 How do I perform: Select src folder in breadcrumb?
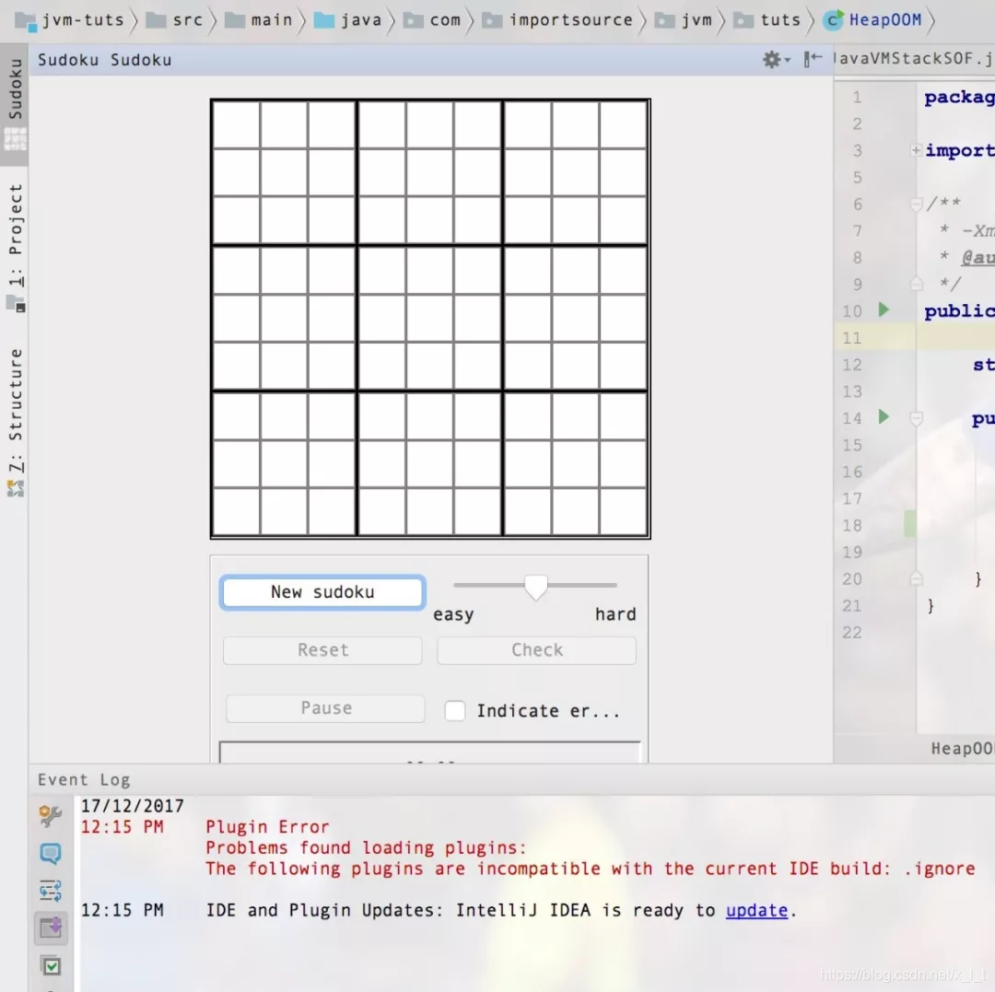[x=174, y=20]
